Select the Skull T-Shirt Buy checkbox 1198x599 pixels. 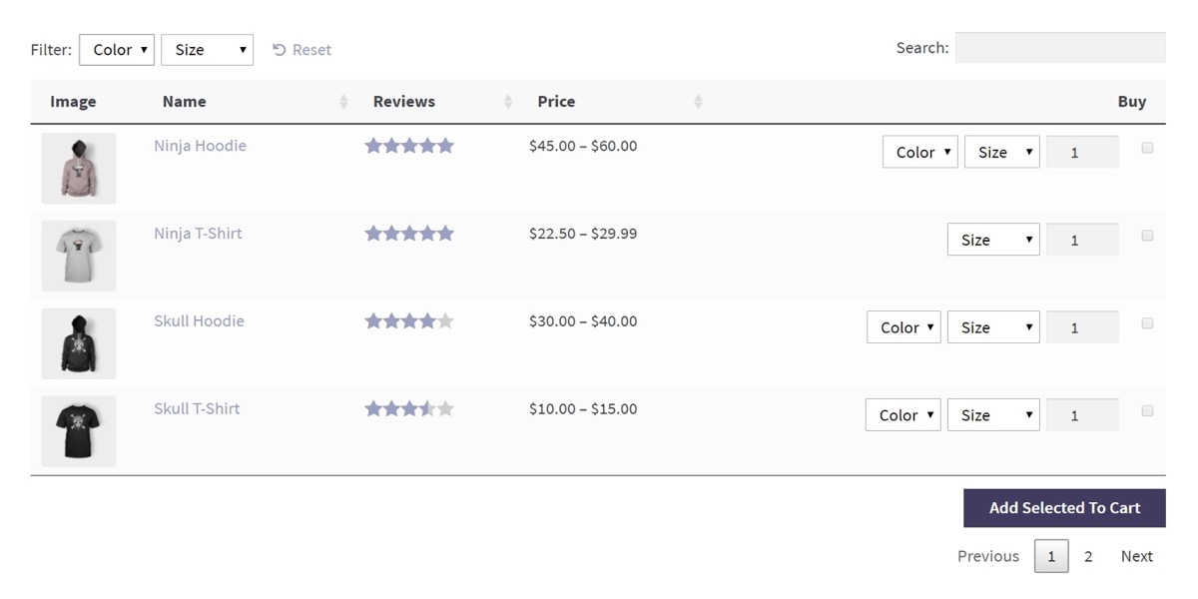click(1147, 410)
